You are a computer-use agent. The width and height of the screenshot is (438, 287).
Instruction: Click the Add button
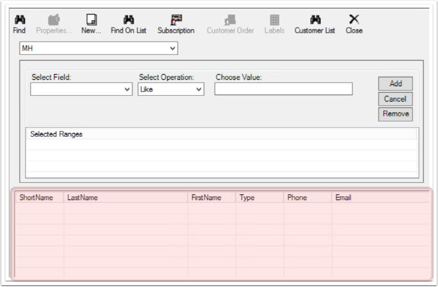pos(396,84)
